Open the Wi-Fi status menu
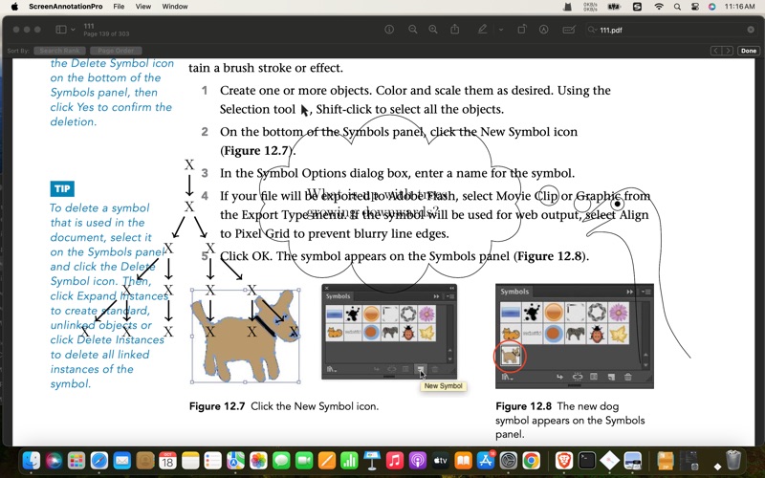765x478 pixels. 659,7
